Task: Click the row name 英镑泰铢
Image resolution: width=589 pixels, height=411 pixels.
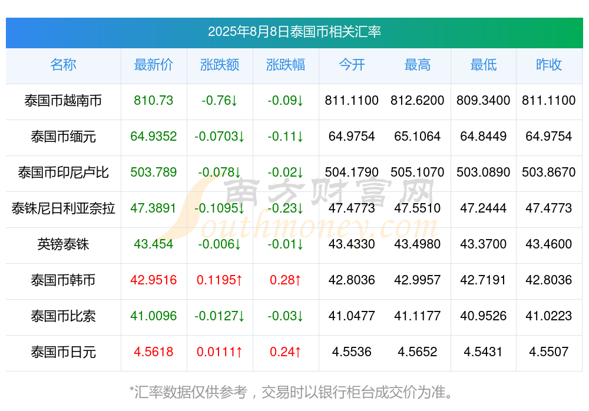Action: point(63,244)
